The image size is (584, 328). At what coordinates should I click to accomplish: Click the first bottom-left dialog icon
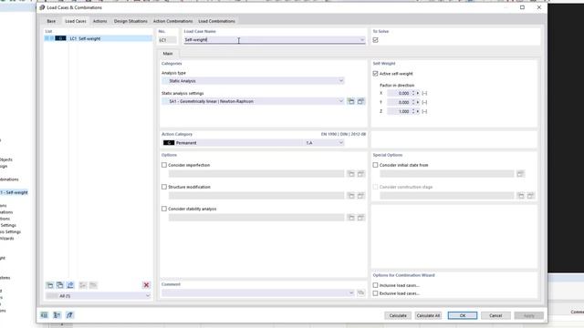[45, 315]
